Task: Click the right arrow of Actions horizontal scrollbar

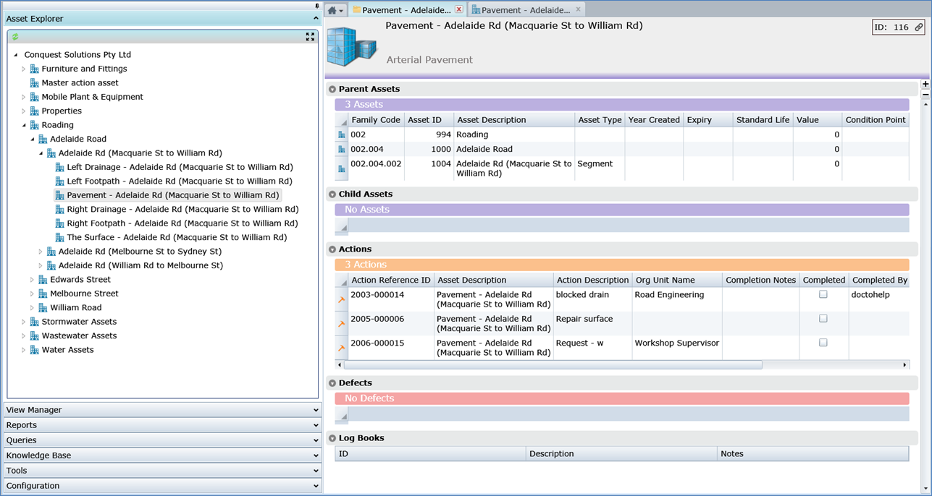Action: (904, 365)
